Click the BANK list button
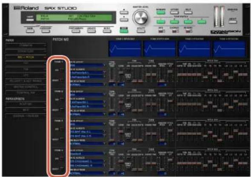The width and height of the screenshot is (251, 177). coord(30,31)
